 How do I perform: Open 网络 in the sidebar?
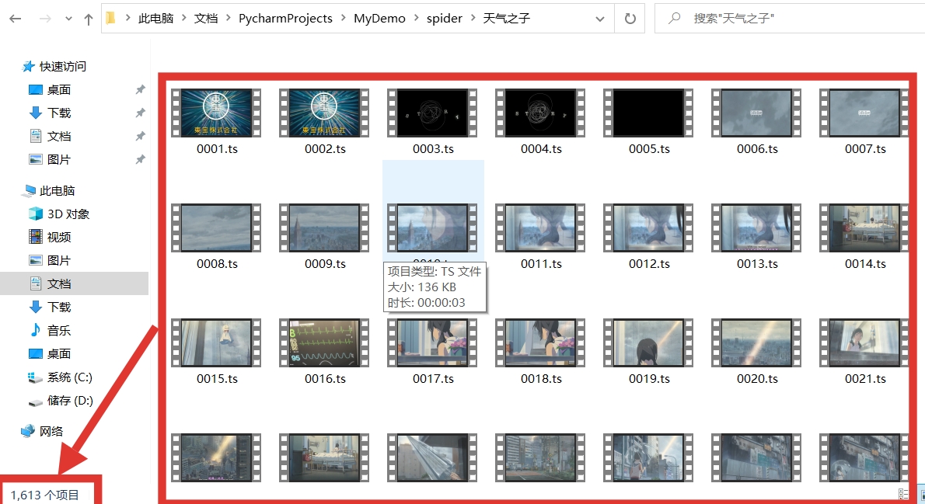click(x=51, y=432)
